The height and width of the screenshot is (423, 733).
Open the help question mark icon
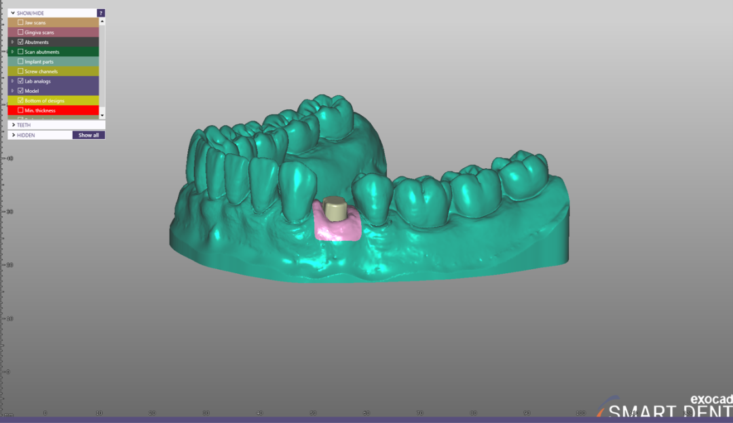(101, 13)
